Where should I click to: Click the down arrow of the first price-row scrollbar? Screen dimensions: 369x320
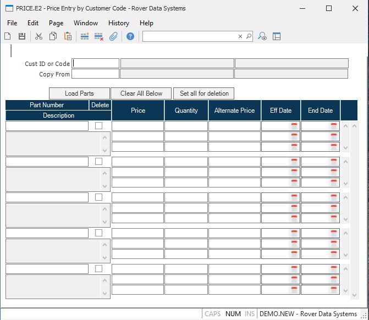tap(346, 147)
